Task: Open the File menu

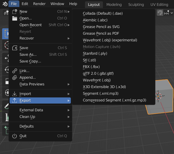Action: pos(14,4)
